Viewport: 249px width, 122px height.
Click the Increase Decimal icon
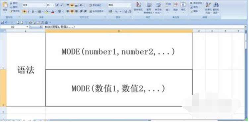click(125, 12)
